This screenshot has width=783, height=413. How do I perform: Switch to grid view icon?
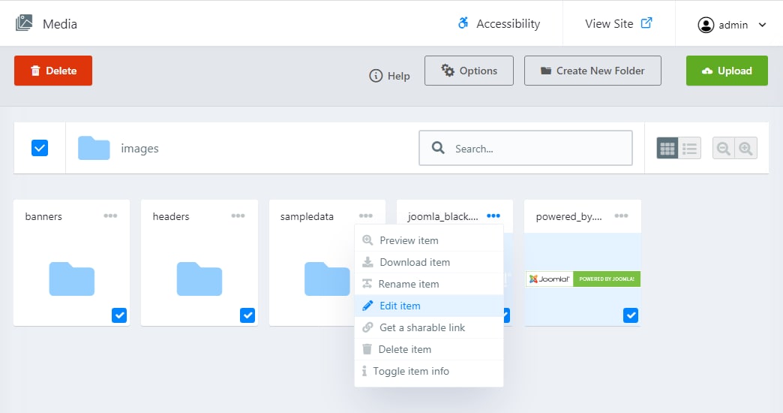[x=667, y=149]
